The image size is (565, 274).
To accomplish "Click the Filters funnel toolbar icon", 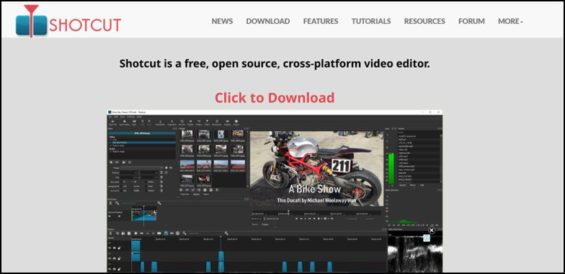I will (208, 121).
